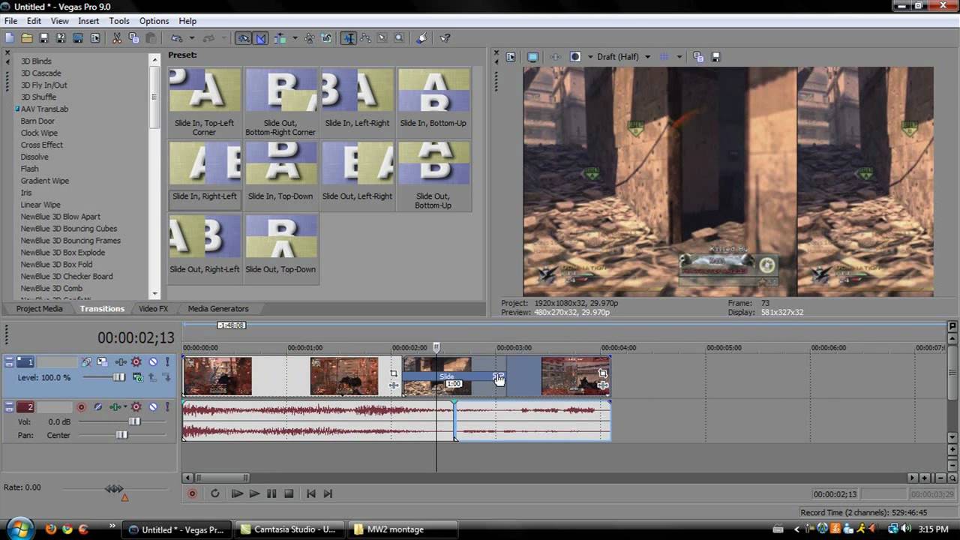Open the Options menu
The image size is (960, 540).
[154, 21]
